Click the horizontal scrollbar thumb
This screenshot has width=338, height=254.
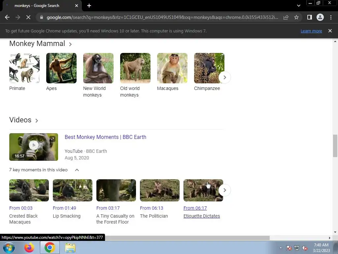click(187, 238)
